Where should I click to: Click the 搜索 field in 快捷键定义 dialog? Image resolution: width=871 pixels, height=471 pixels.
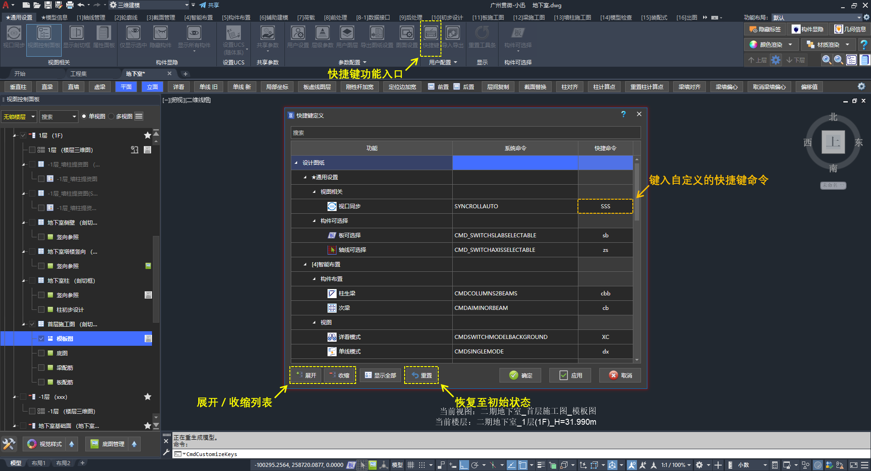(x=465, y=133)
